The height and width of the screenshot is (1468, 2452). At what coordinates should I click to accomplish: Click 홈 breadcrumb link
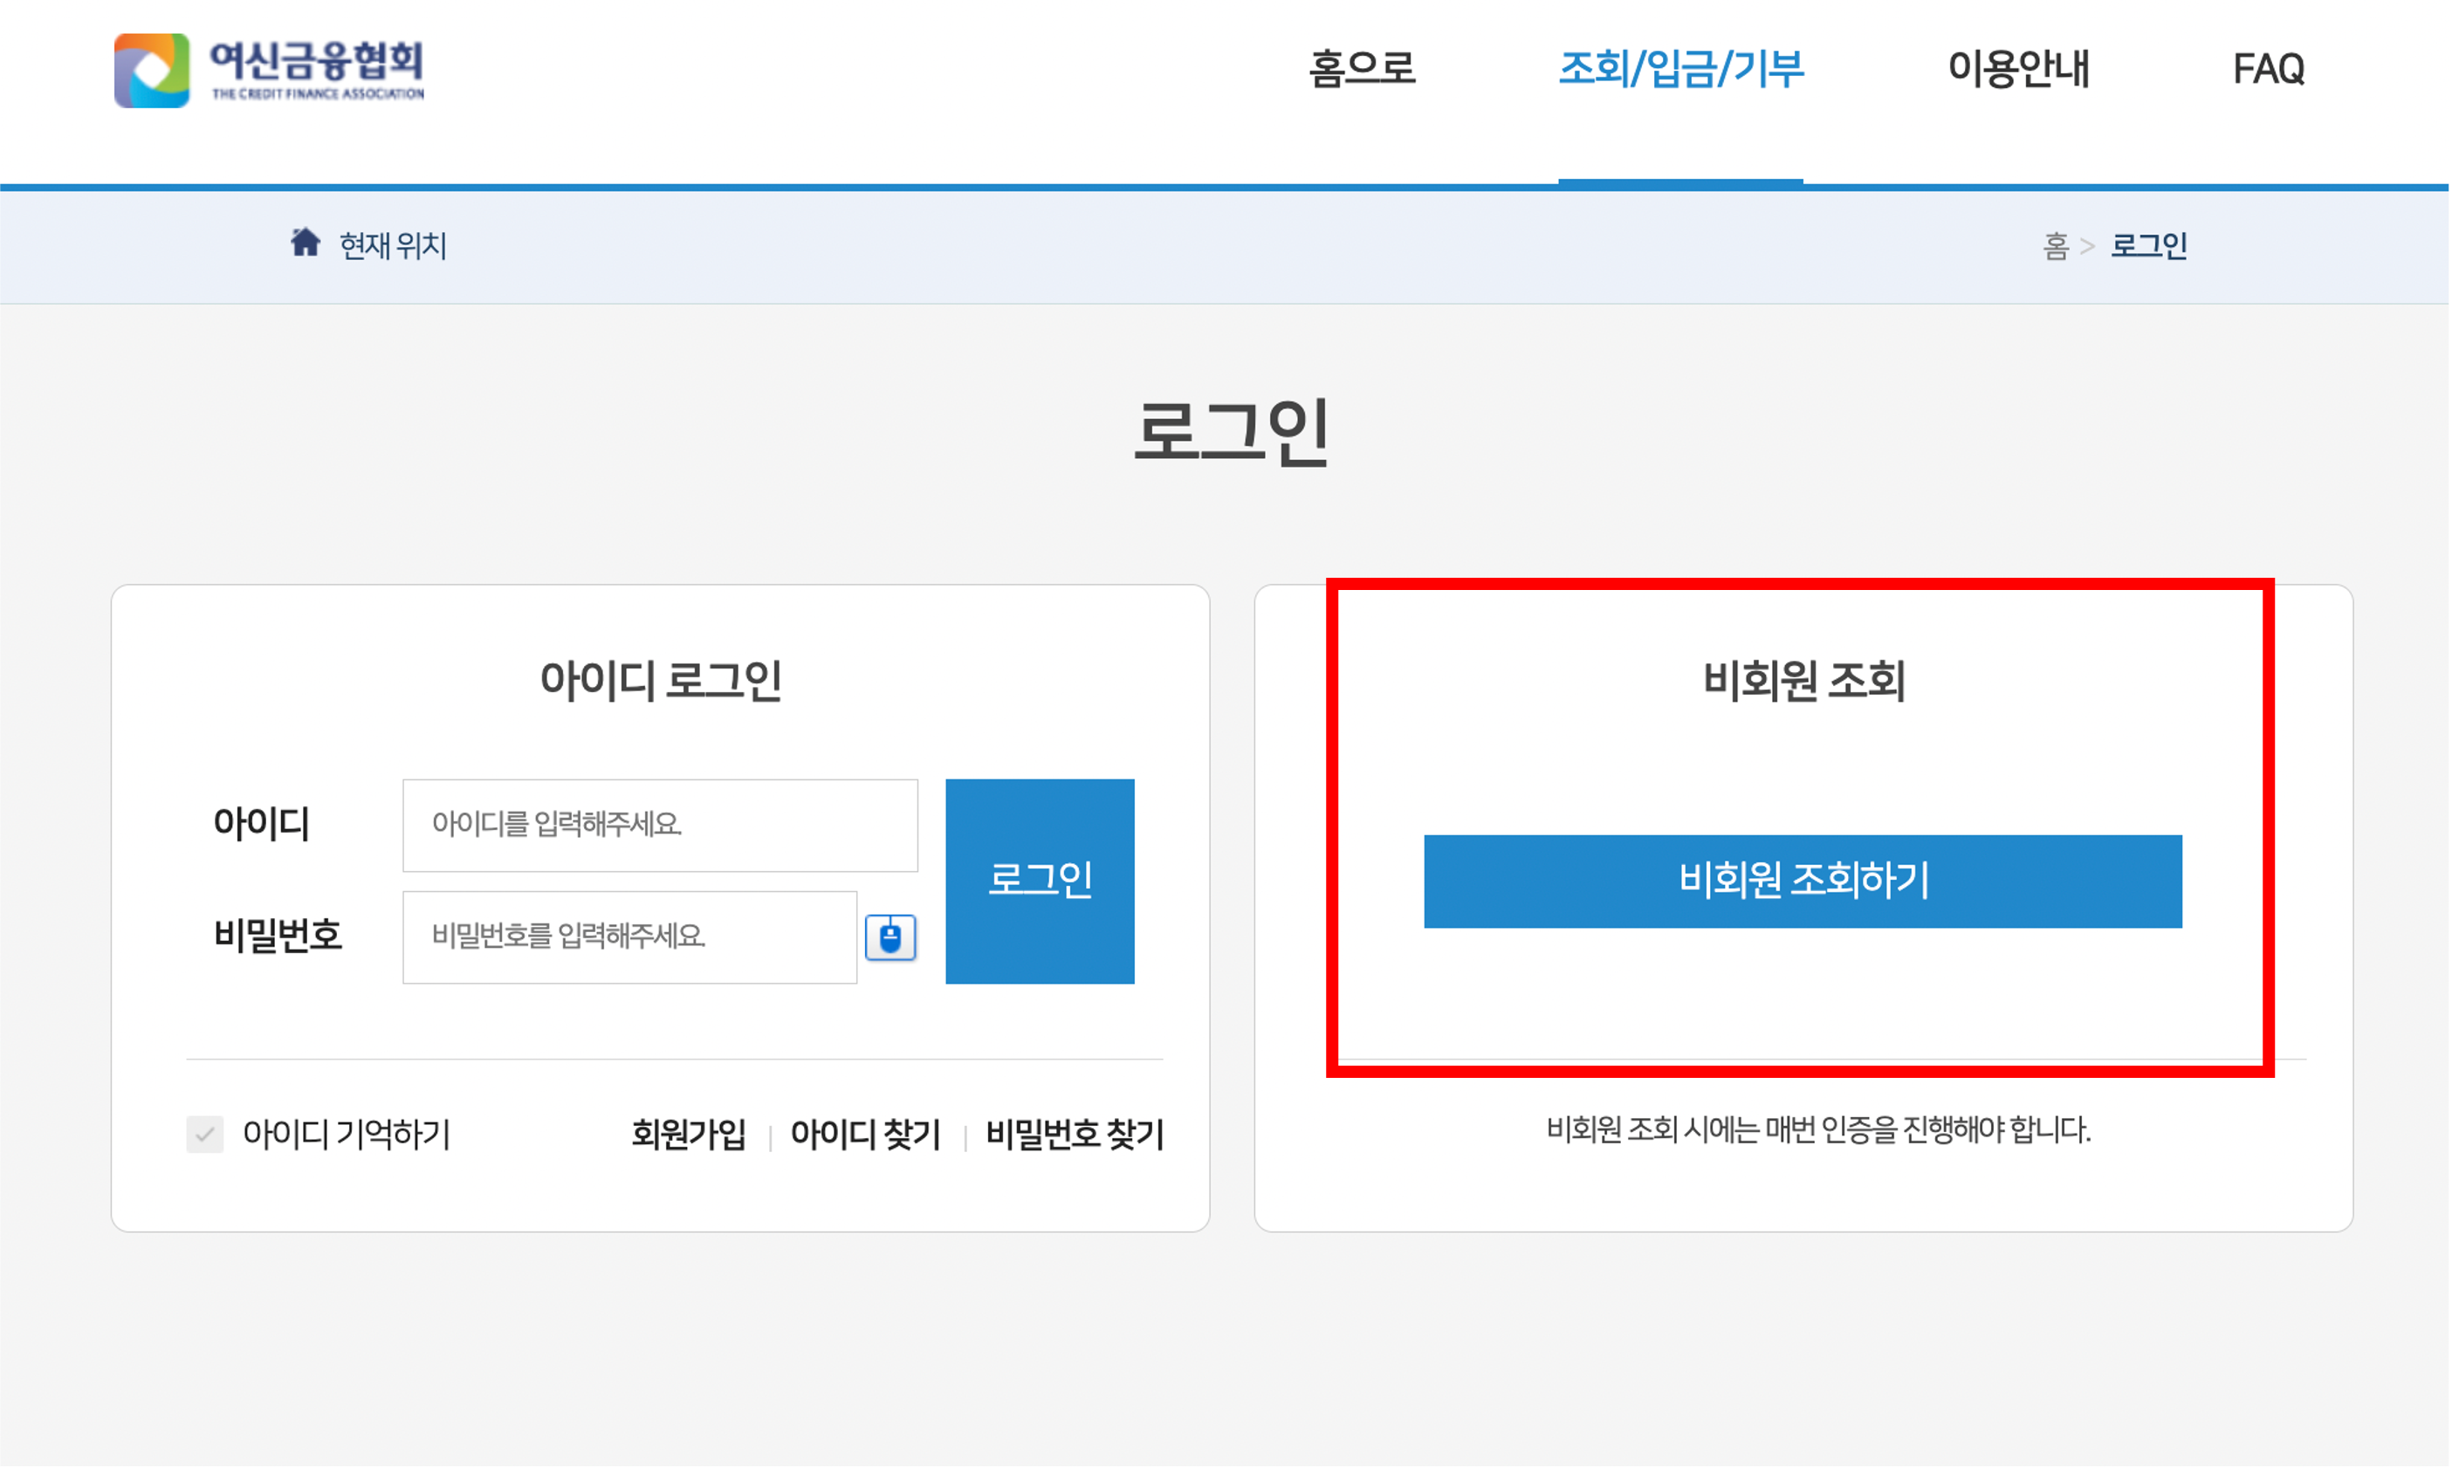click(2056, 245)
